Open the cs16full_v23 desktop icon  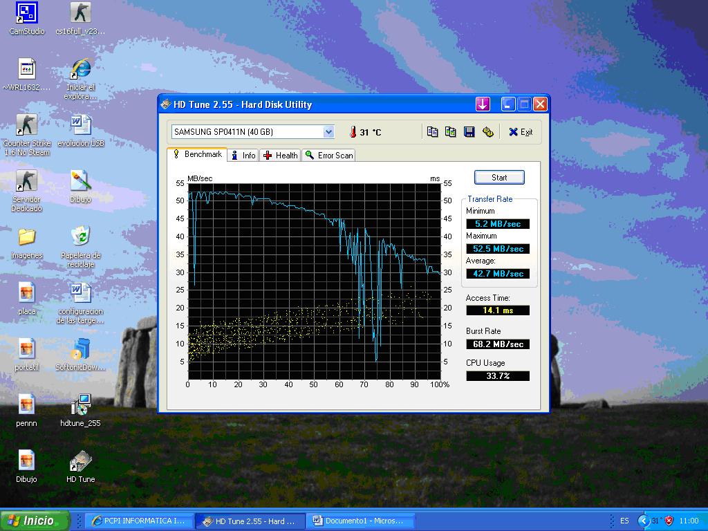tap(80, 18)
